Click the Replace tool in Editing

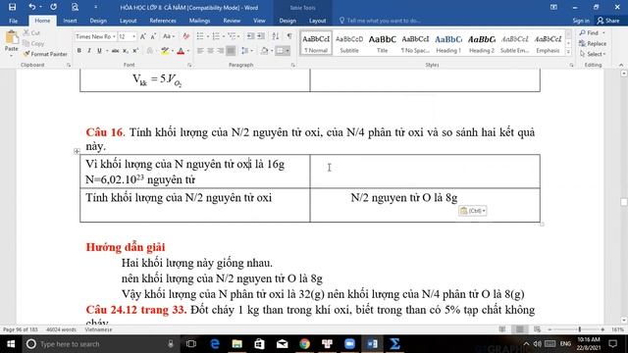pos(593,43)
